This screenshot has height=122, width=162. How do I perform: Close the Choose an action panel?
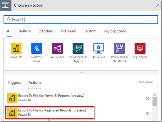[158, 5]
